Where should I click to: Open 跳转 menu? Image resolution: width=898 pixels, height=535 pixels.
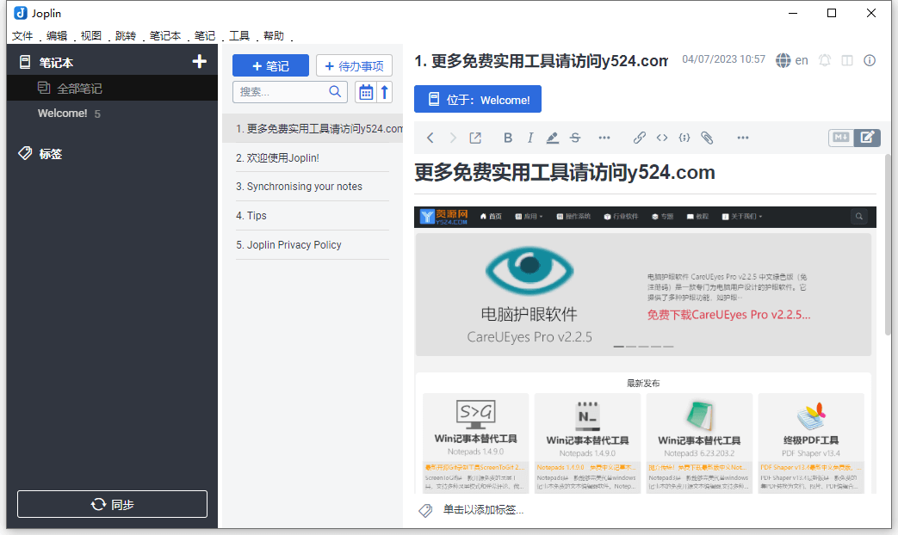[126, 36]
